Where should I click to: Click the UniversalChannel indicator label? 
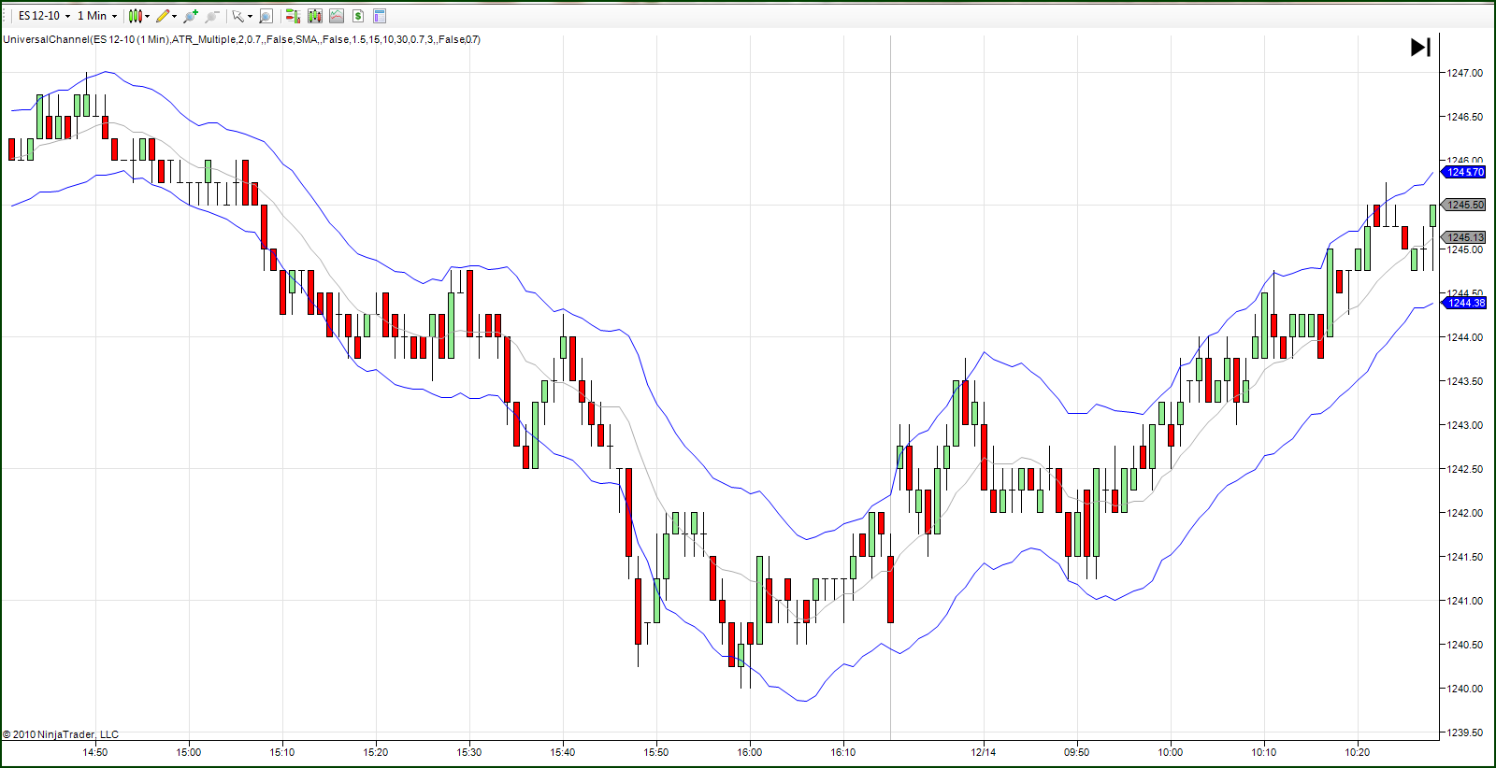click(241, 39)
